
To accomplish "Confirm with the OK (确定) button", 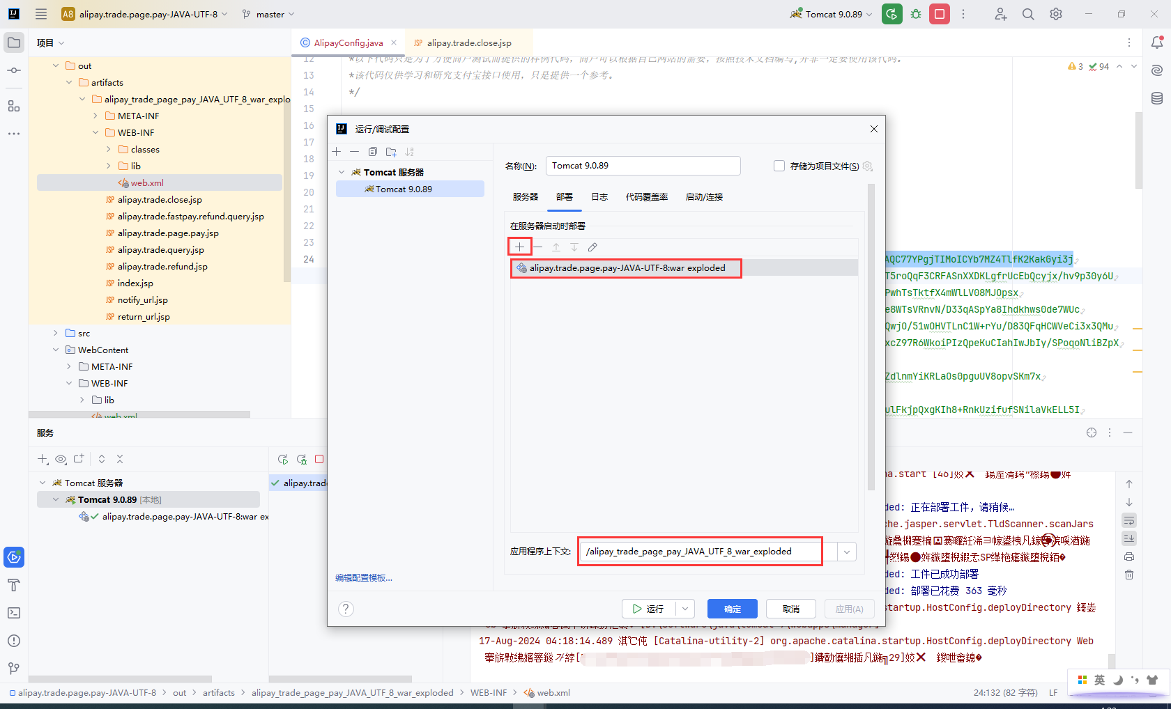I will 733,609.
